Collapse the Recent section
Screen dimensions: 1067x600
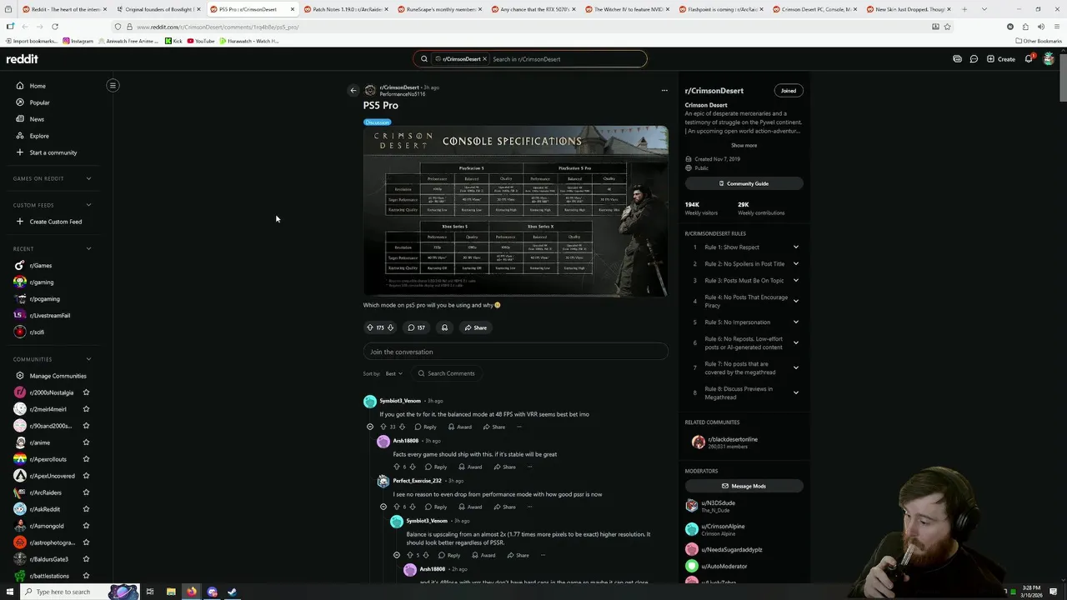click(88, 248)
